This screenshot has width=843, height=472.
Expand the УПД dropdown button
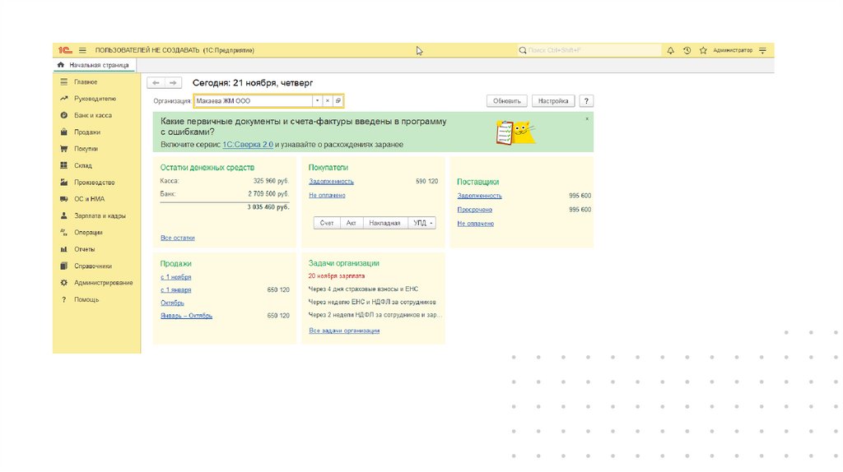point(424,223)
